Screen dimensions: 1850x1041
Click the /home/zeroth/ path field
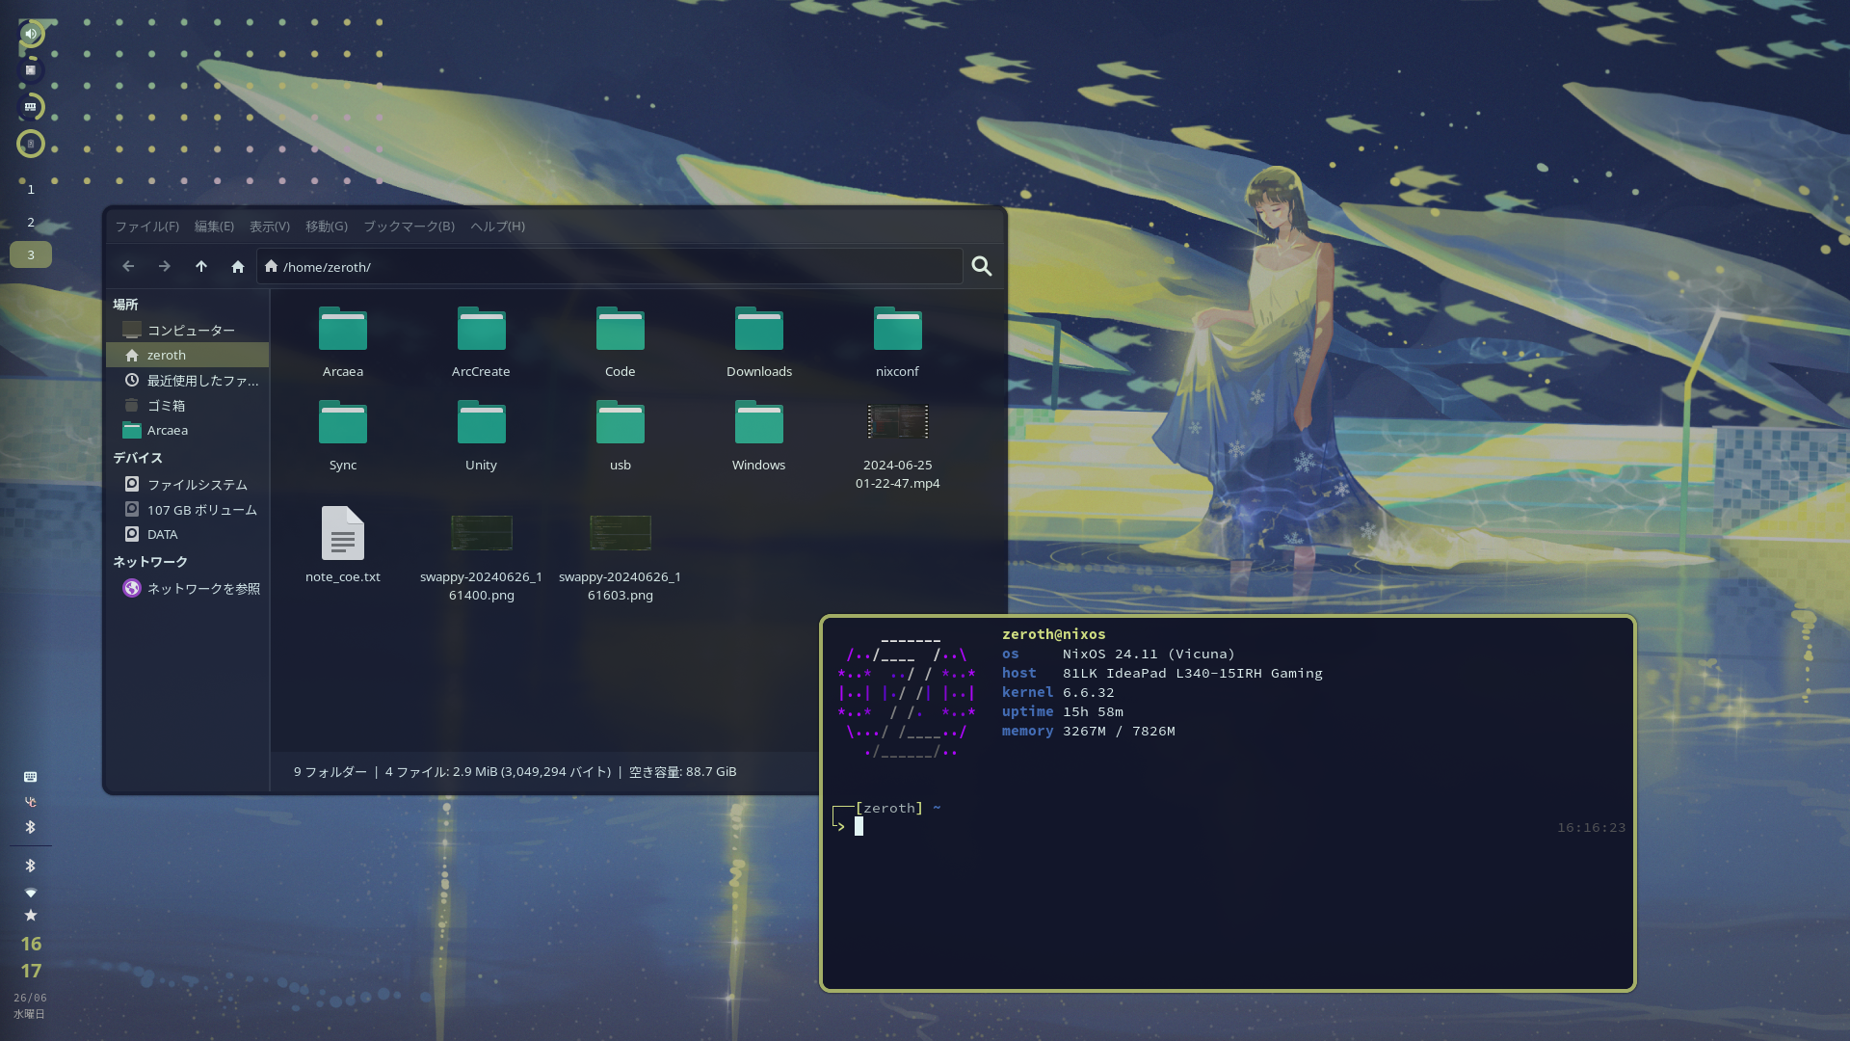pos(617,267)
